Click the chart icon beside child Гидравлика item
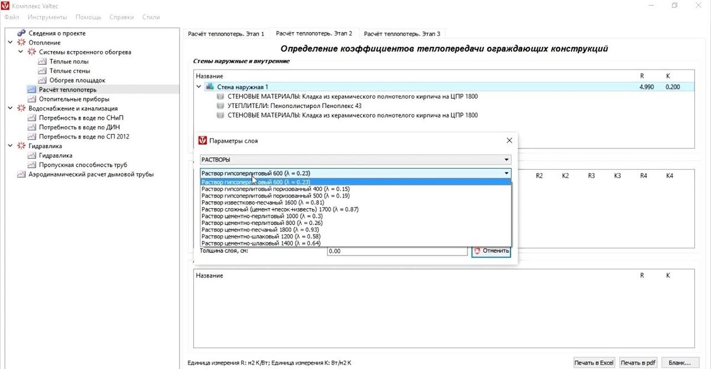This screenshot has width=711, height=369. tap(32, 155)
